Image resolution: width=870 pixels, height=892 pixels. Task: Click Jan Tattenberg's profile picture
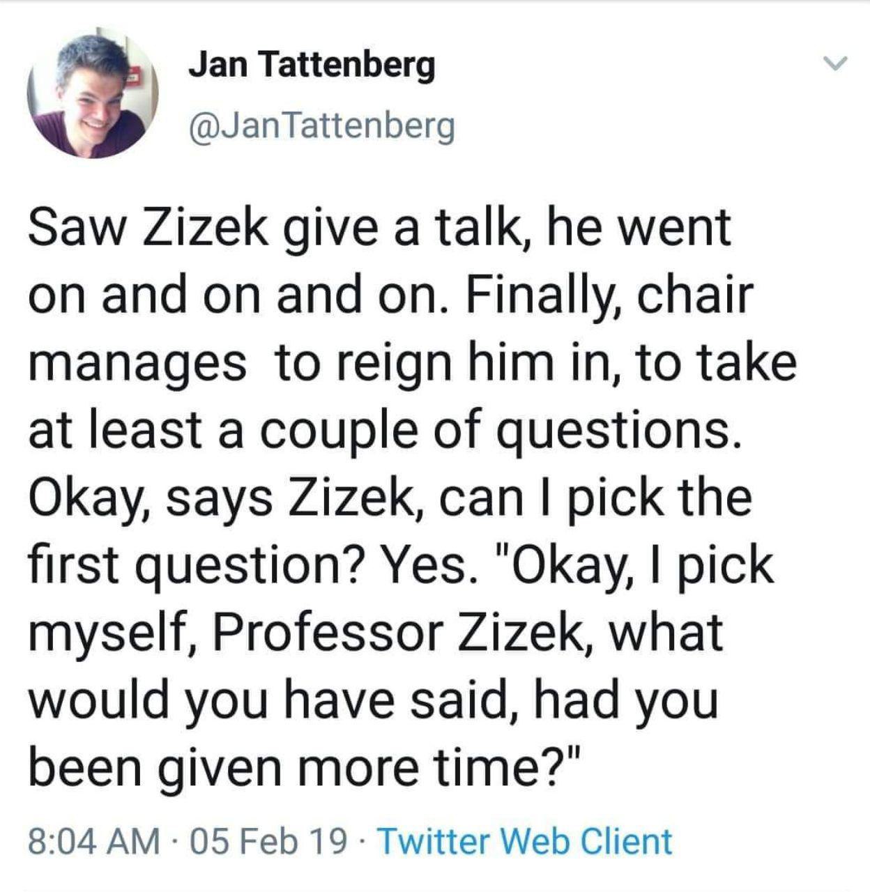93,93
